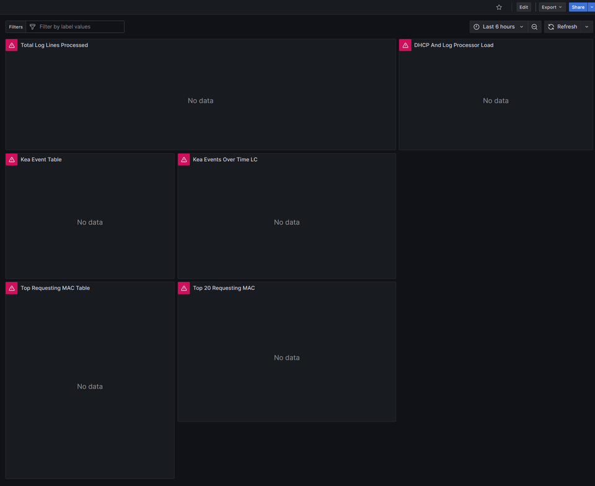Click the circular arrows refresh icon

[551, 27]
